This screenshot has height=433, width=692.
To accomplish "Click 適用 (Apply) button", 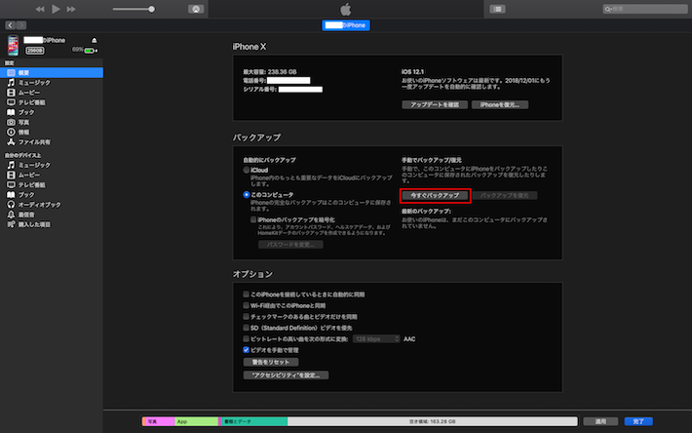I will click(x=600, y=421).
